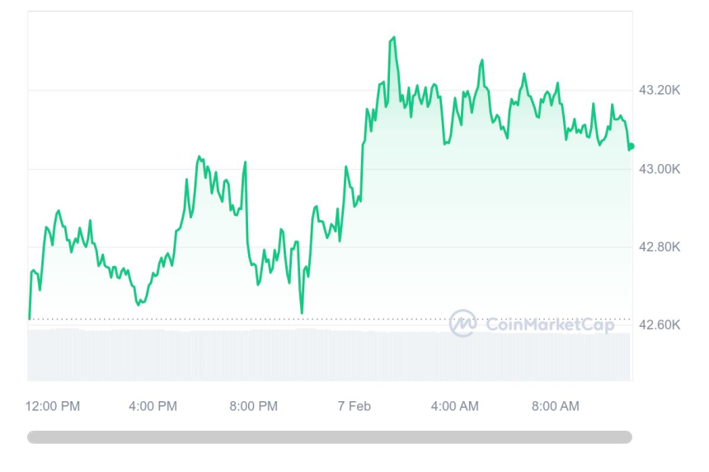Click the 42.80K price axis label
The width and height of the screenshot is (709, 472).
[x=660, y=246]
